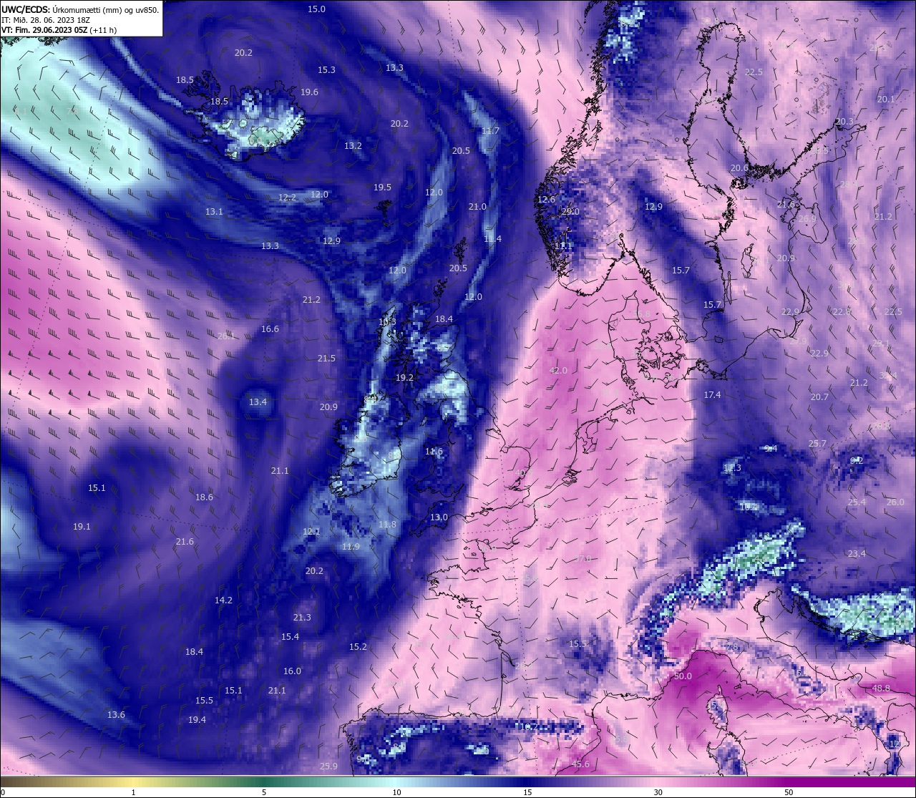Click the map value 17.4
Viewport: 916px width, 798px height.
point(712,395)
